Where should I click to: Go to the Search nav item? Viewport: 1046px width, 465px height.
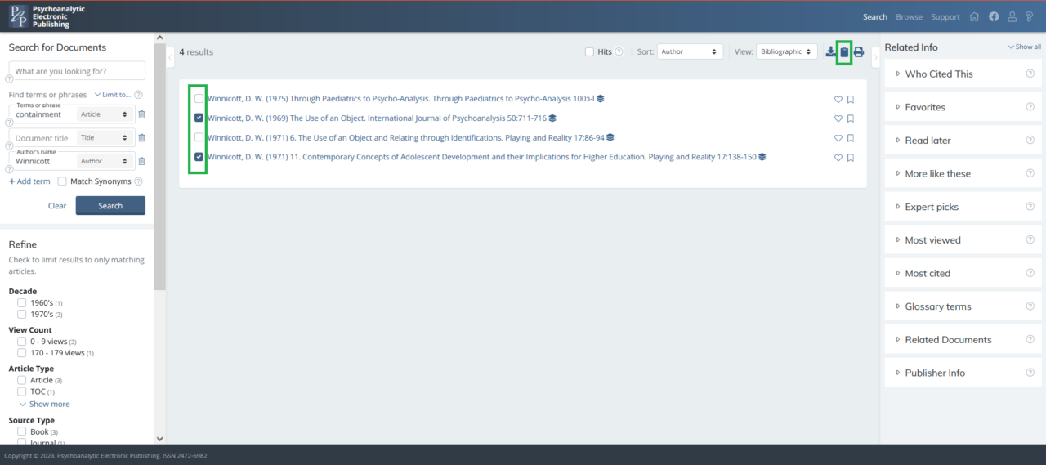tap(875, 17)
